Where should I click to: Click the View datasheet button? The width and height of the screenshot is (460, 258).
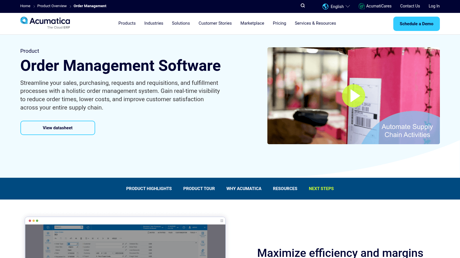[x=58, y=128]
